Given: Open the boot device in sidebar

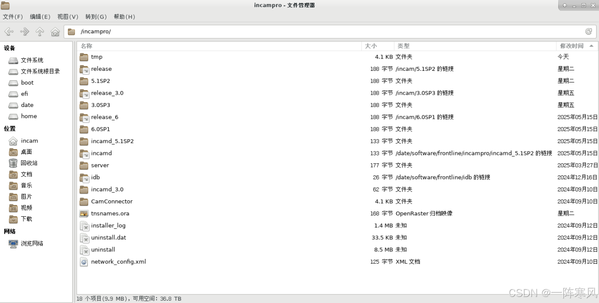Looking at the screenshot, I should [x=27, y=83].
